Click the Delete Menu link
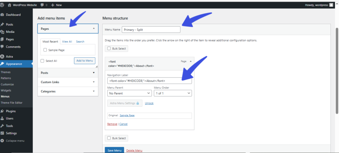The image size is (339, 153). tap(134, 150)
